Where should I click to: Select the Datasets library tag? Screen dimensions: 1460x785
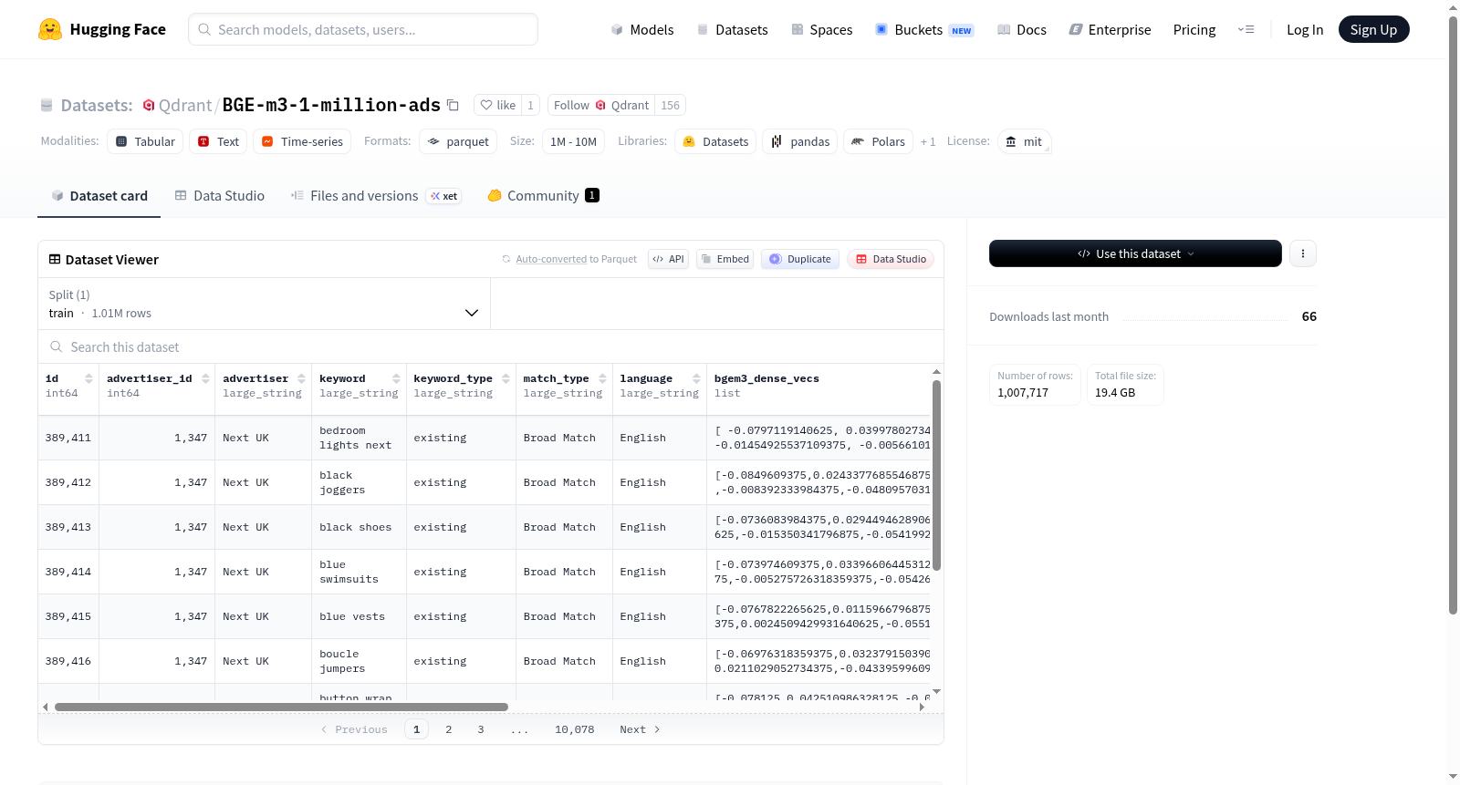[715, 141]
